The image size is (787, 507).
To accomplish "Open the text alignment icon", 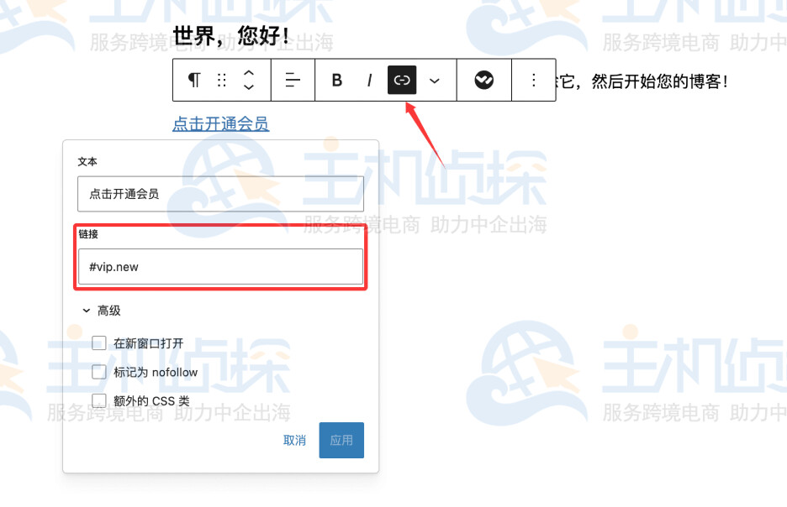I will click(292, 80).
